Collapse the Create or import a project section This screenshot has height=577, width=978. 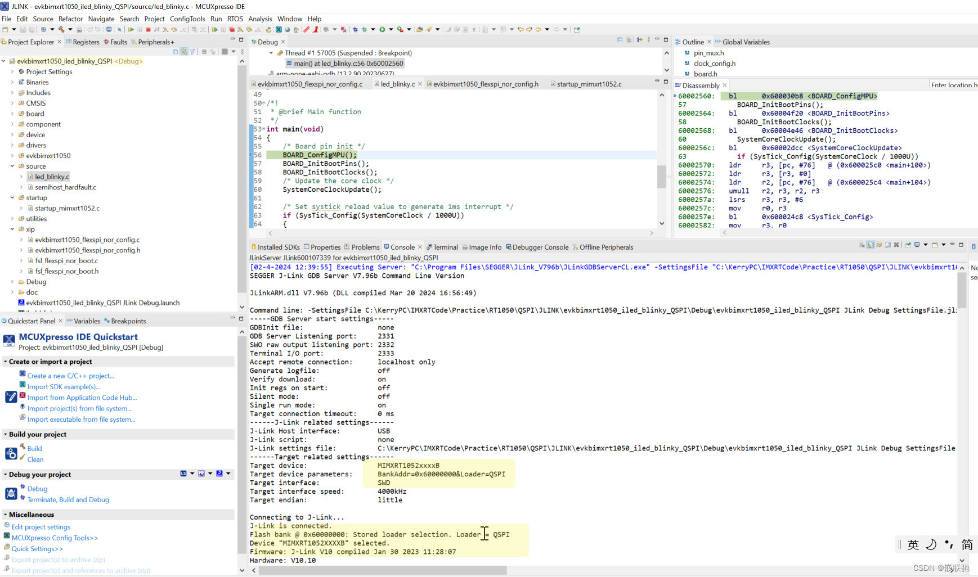click(x=5, y=362)
